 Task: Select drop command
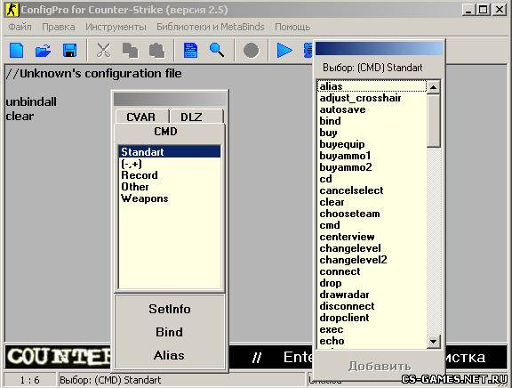click(372, 283)
